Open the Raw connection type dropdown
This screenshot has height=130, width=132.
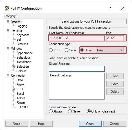point(110,50)
